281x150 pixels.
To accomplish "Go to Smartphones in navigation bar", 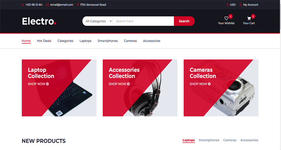I will pos(108,41).
